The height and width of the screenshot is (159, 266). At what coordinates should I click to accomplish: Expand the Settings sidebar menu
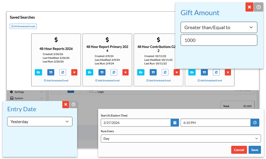click(x=20, y=92)
